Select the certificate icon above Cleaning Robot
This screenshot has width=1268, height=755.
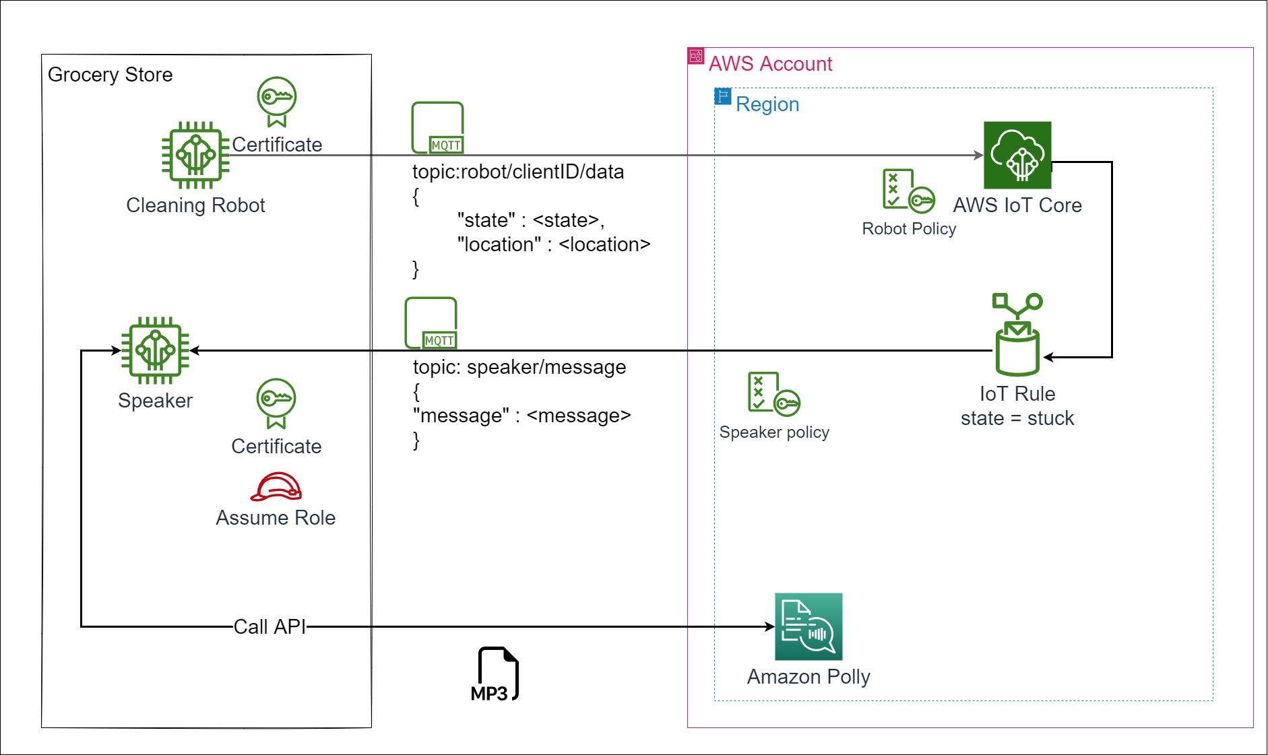[277, 102]
